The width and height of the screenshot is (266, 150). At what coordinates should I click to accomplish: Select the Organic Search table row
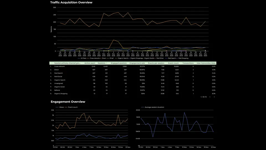(x=133, y=80)
